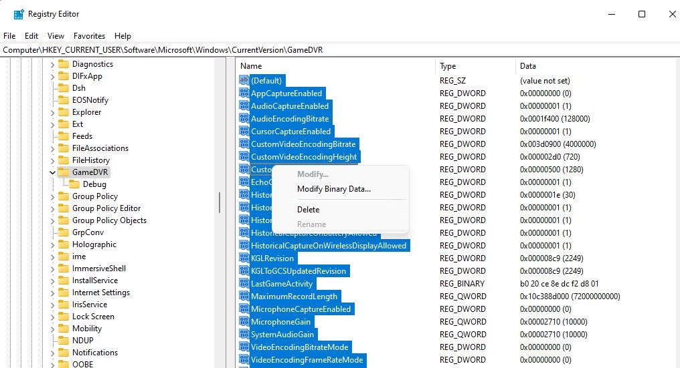Image resolution: width=680 pixels, height=368 pixels.
Task: Expand the Group Policy key chevron
Action: (x=53, y=196)
